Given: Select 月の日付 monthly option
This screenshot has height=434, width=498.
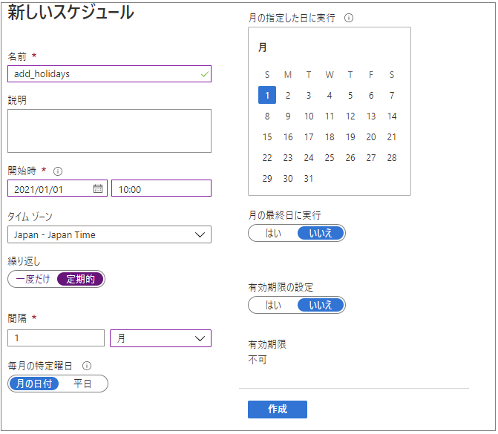Looking at the screenshot, I should [34, 384].
